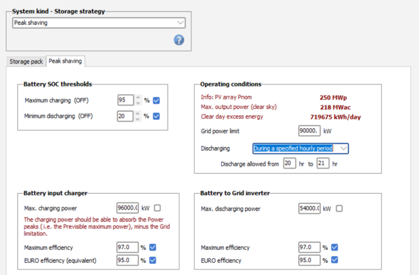
Task: Enable the Max. charging power checkbox
Action: (x=157, y=208)
